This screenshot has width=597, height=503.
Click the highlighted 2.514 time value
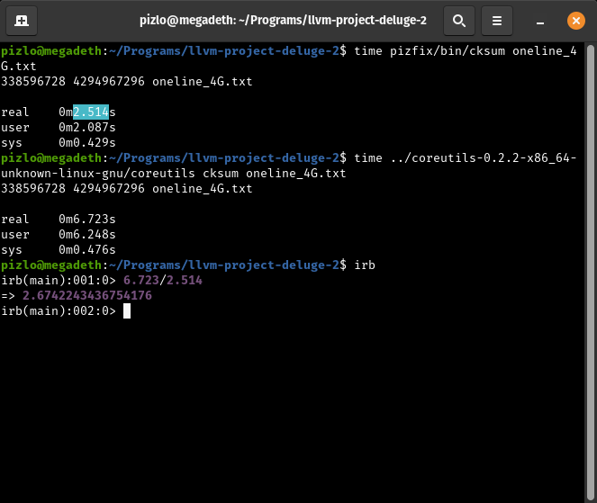pos(91,112)
